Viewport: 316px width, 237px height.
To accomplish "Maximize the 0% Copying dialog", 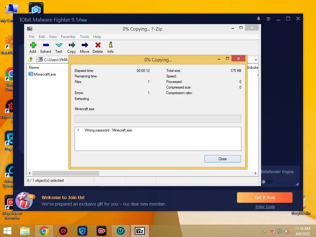I will (x=227, y=58).
